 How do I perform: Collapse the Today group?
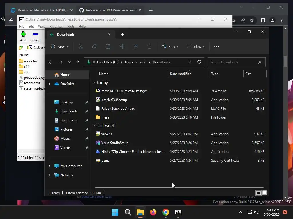click(94, 82)
